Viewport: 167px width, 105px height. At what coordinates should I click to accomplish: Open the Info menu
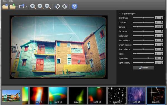[11, 1]
